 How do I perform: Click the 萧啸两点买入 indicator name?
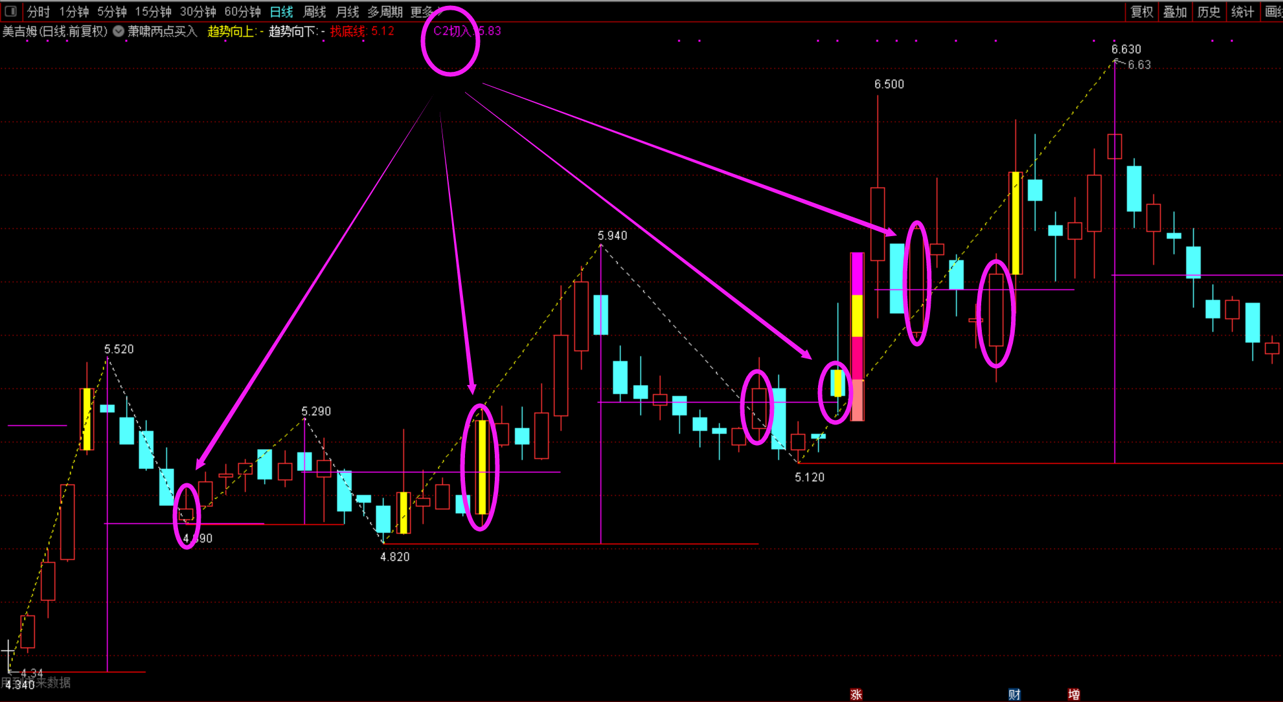pyautogui.click(x=162, y=31)
